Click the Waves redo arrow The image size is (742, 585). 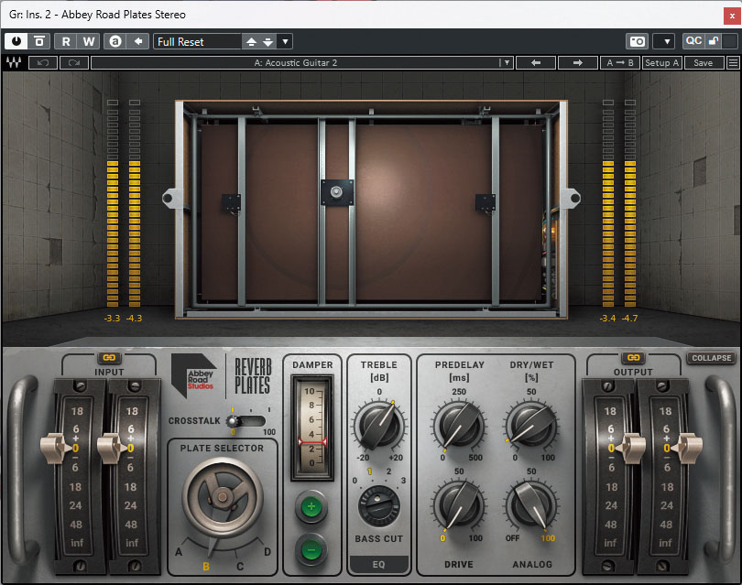click(x=74, y=63)
